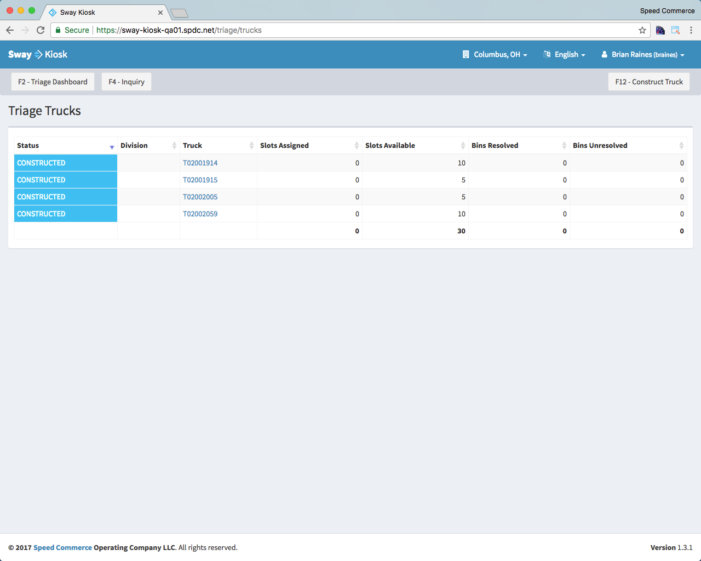Click CONSTRUCTED status for truck T02001915
Viewport: 701px width, 561px height.
[x=66, y=180]
